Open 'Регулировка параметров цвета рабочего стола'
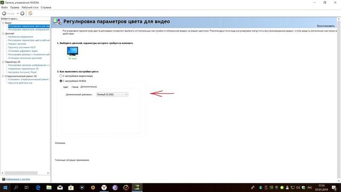Image resolution: width=341 pixels, height=192 pixels. point(29,41)
